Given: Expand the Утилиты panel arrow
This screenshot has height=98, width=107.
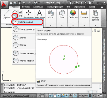Looking at the screenshot, I should pyautogui.click(x=84, y=25).
